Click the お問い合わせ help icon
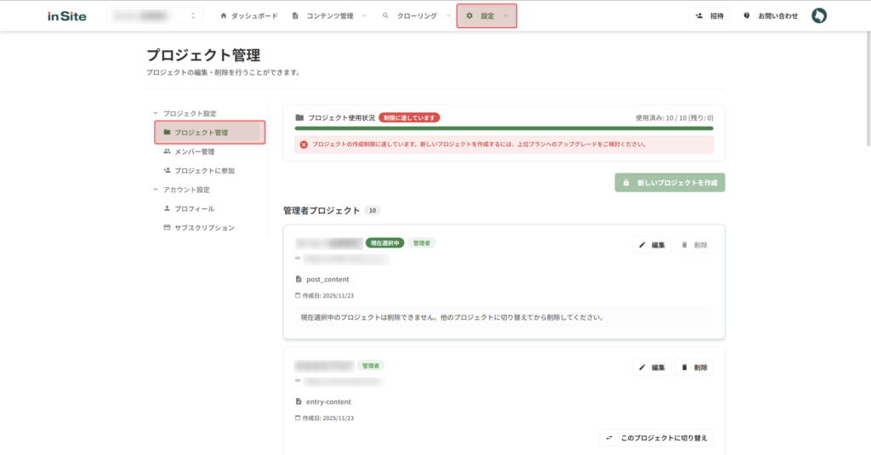 [x=747, y=15]
